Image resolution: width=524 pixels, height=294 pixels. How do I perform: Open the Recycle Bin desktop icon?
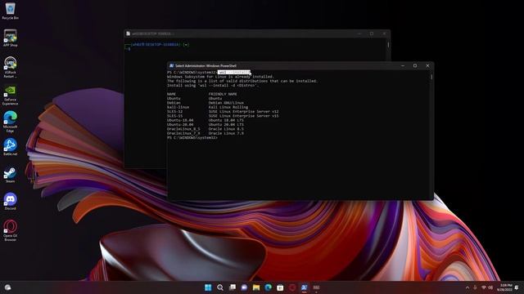point(11,11)
